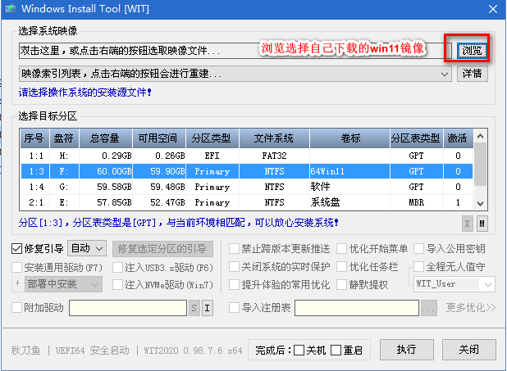Click the 附加驱动 path input field
The image size is (507, 371).
click(128, 308)
